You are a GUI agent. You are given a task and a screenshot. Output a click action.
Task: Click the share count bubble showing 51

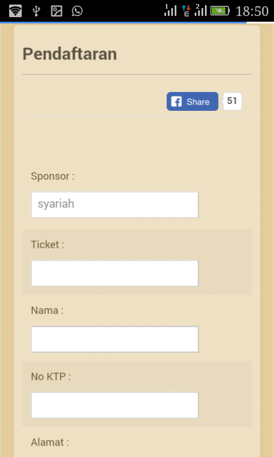[232, 101]
